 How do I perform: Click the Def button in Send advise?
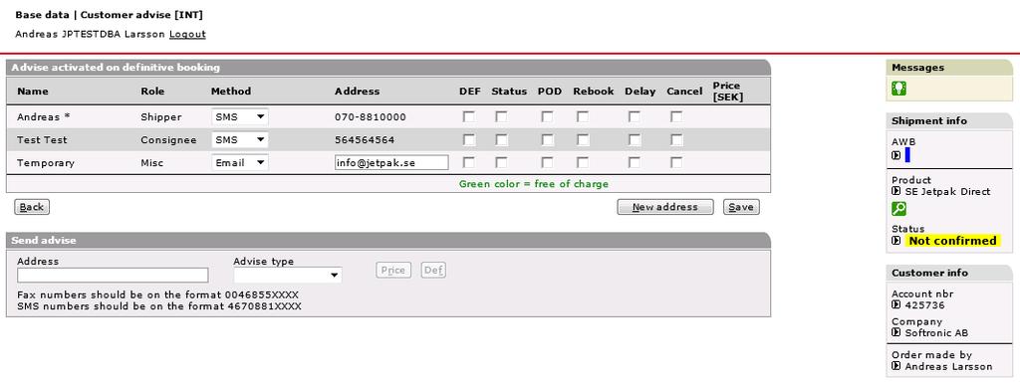tap(433, 271)
